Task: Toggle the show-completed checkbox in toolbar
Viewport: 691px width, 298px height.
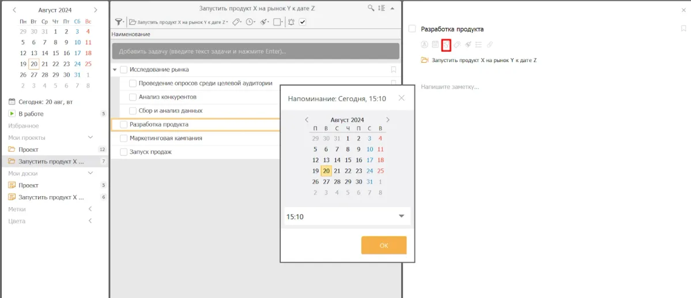Action: tap(303, 22)
